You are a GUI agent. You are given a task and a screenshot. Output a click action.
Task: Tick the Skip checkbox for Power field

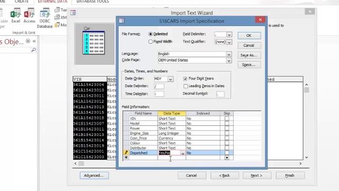coord(227,128)
